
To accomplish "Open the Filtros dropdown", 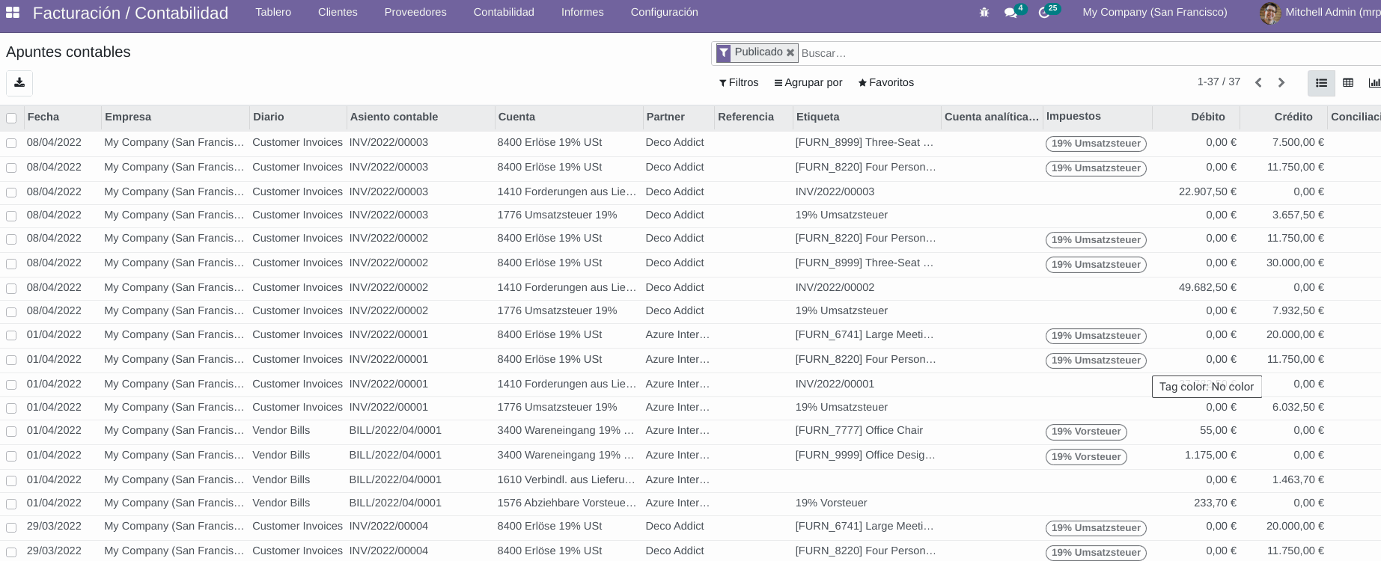I will (739, 82).
